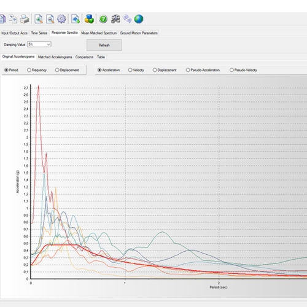Screen dimensions: 307x307
Task: Click the film camera toolbar icon
Action: click(x=115, y=19)
